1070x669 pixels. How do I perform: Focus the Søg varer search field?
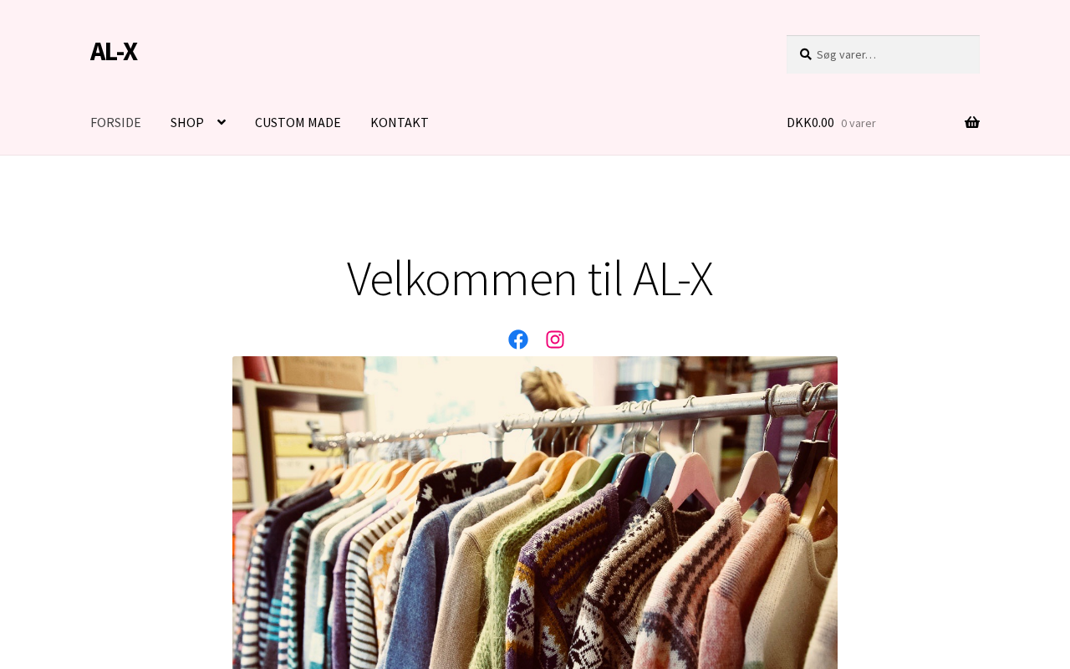[x=883, y=54]
